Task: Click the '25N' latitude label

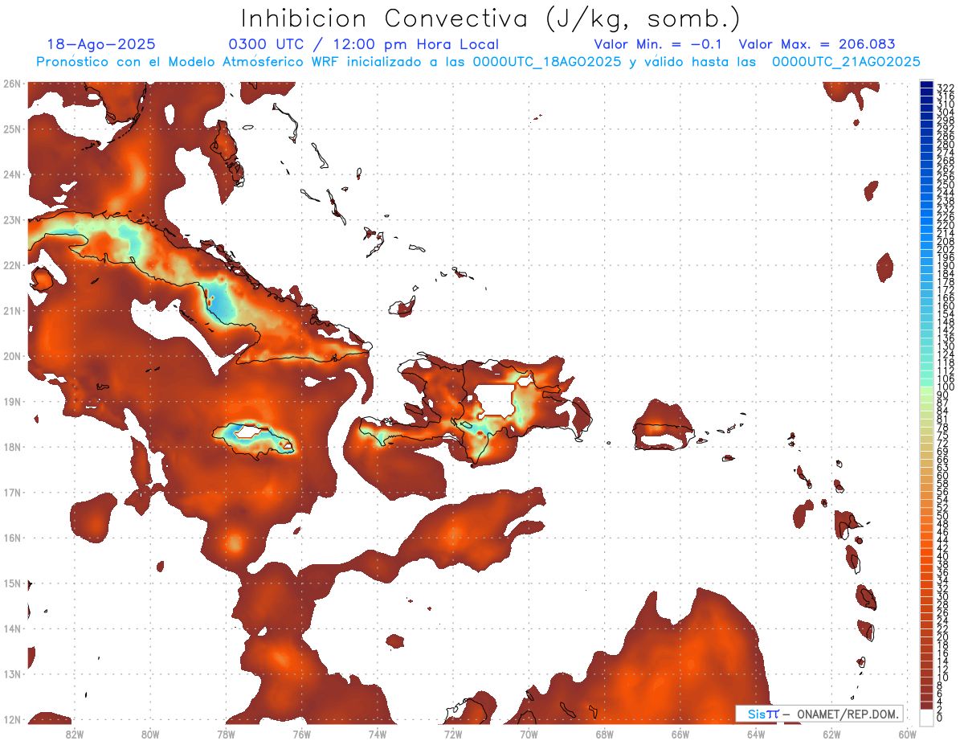Action: tap(12, 129)
